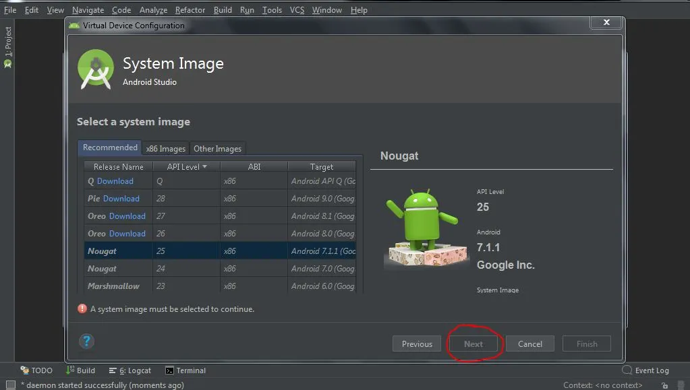Open the Event Log panel

coord(645,370)
